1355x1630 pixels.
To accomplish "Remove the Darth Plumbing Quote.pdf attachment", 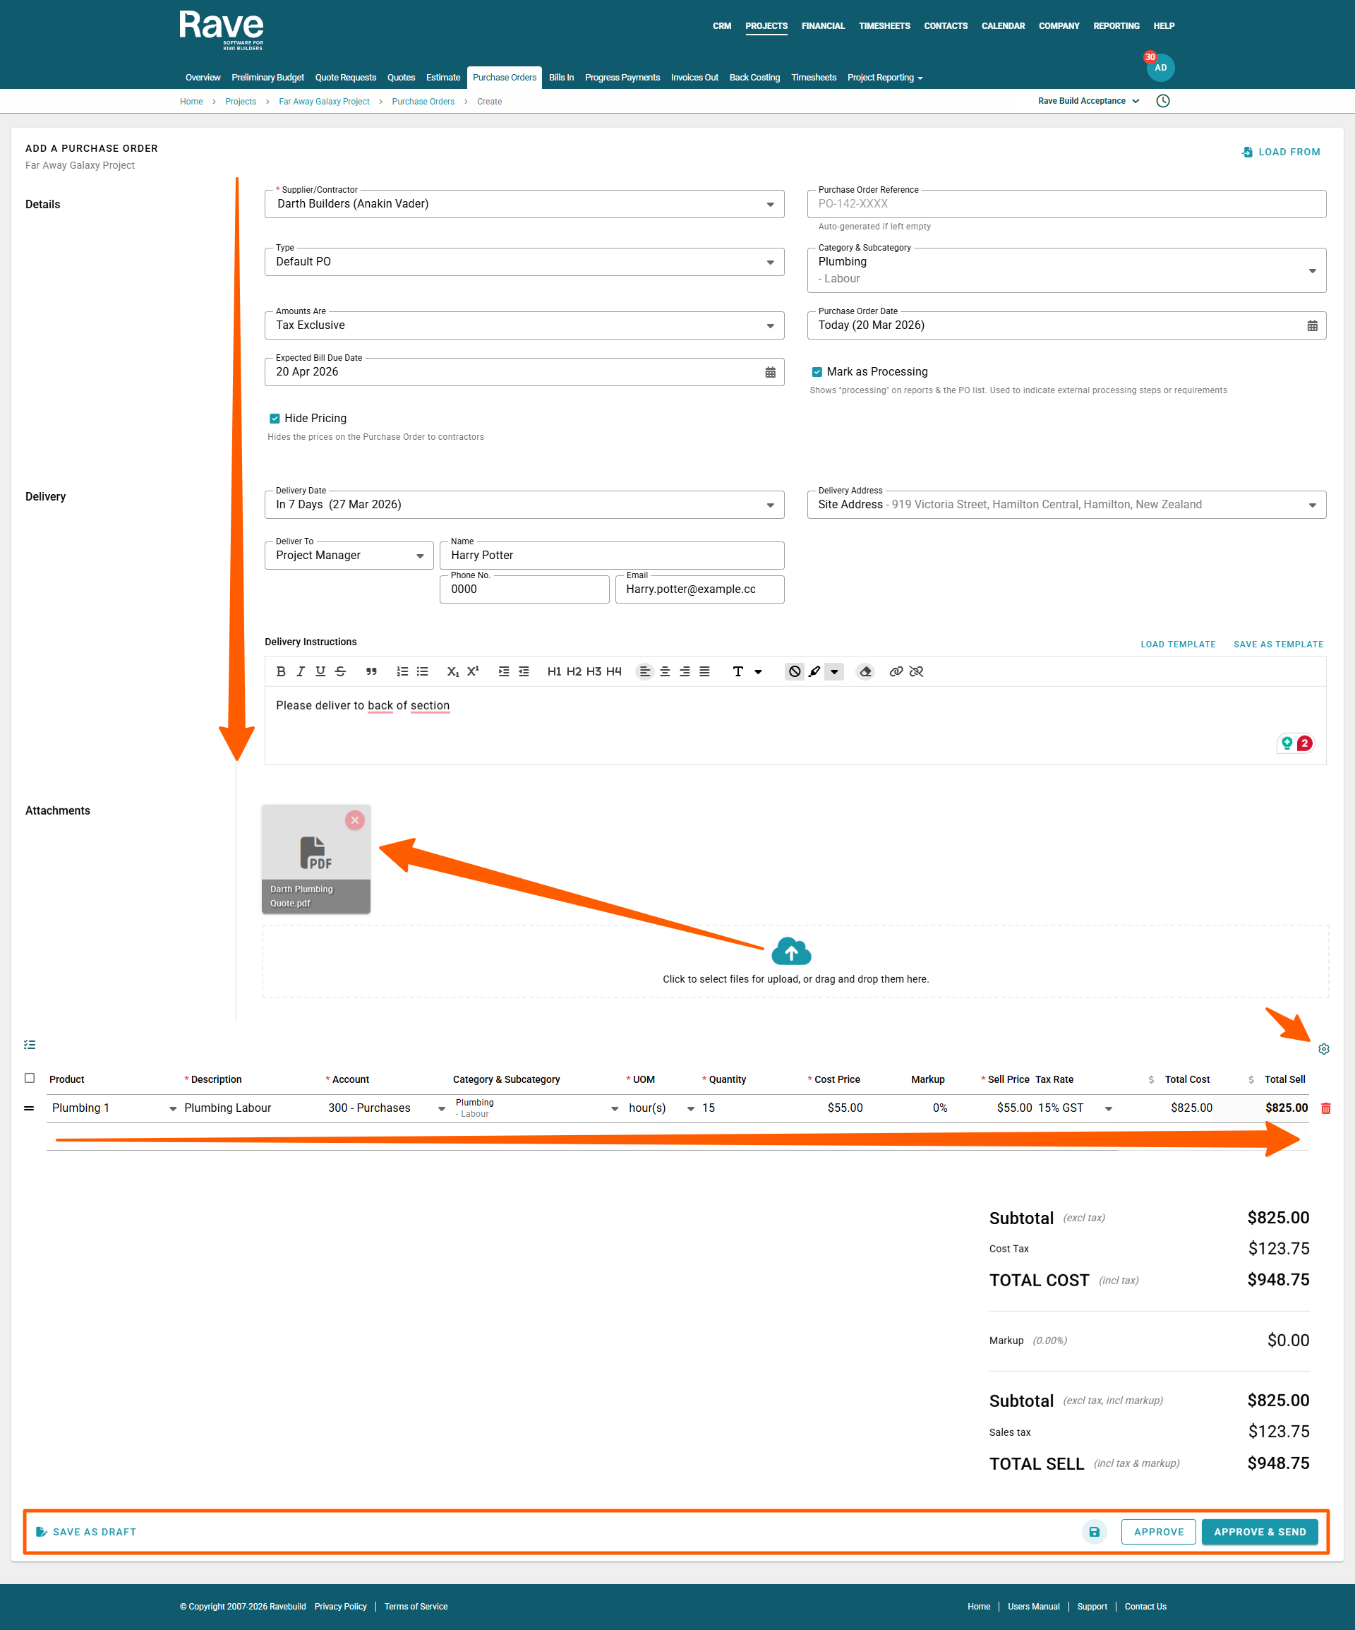I will pos(355,820).
